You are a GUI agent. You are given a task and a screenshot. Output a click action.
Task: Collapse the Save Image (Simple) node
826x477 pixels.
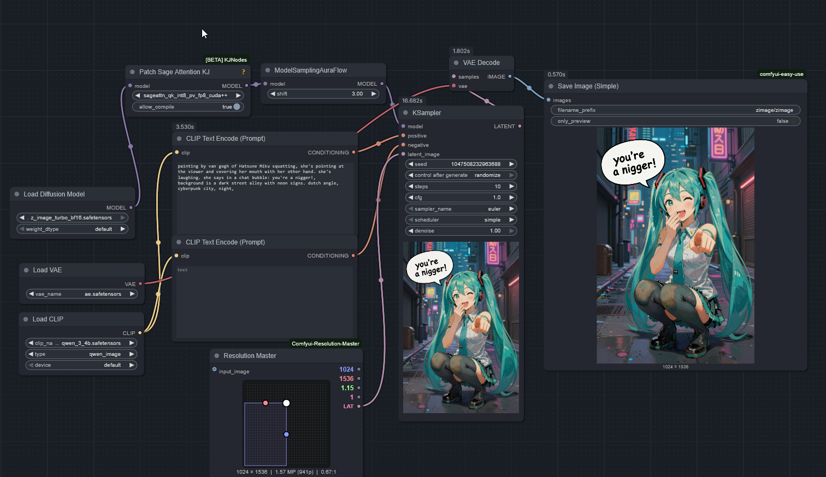tap(551, 86)
